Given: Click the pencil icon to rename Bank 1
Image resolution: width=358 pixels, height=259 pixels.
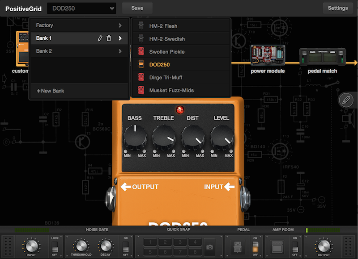Looking at the screenshot, I should (100, 38).
